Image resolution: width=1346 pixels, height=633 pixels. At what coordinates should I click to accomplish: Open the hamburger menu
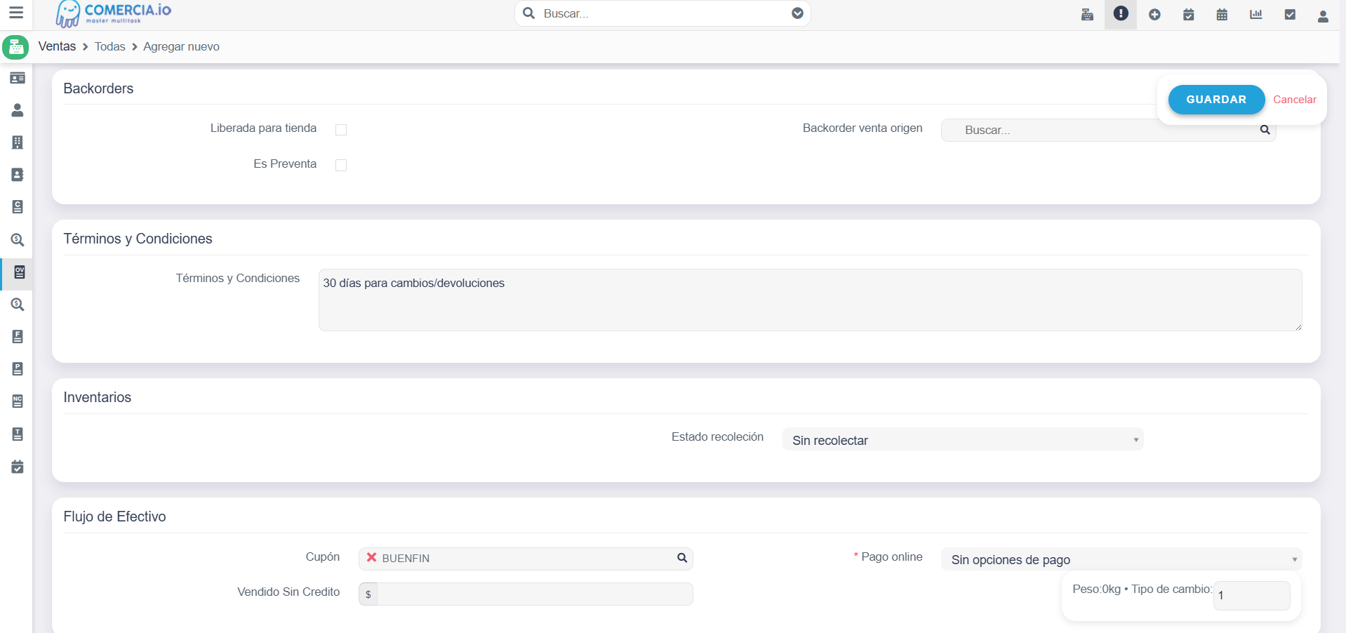[16, 13]
